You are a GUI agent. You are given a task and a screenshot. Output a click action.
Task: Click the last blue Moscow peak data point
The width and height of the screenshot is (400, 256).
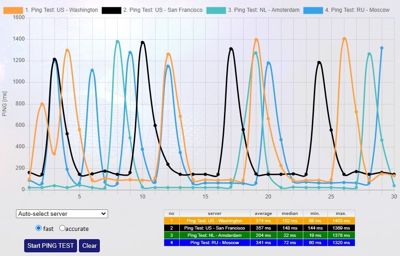[x=382, y=48]
